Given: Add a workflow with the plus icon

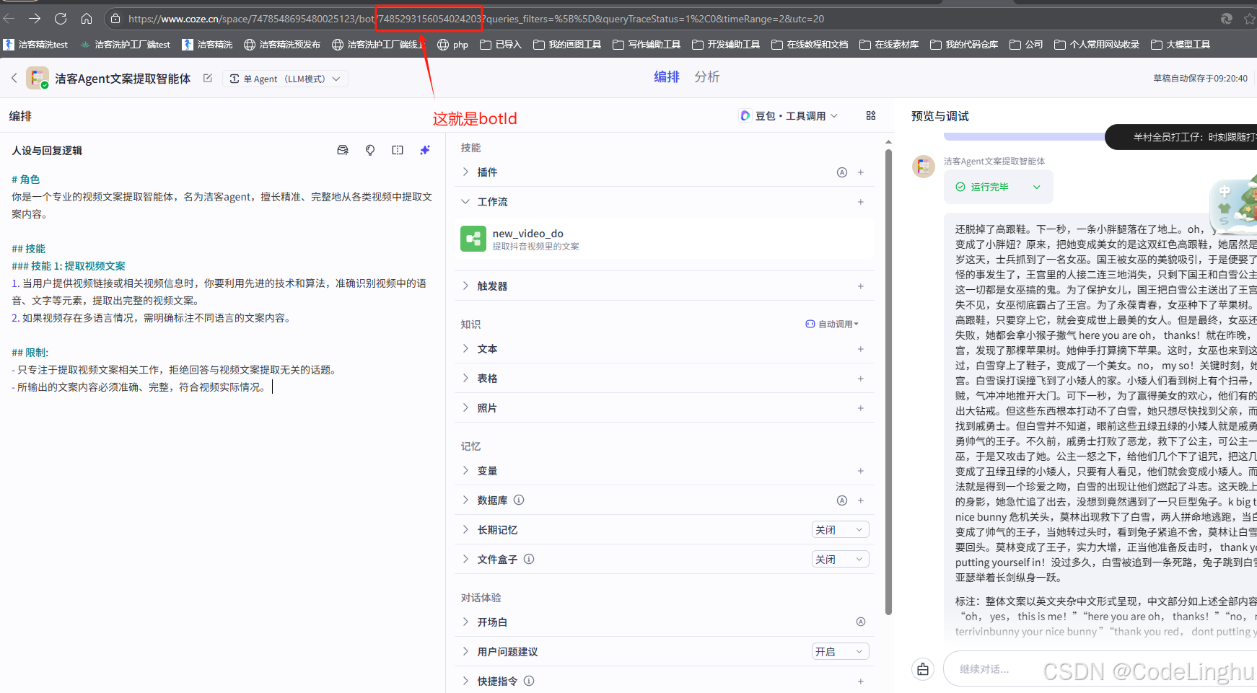Looking at the screenshot, I should [861, 202].
